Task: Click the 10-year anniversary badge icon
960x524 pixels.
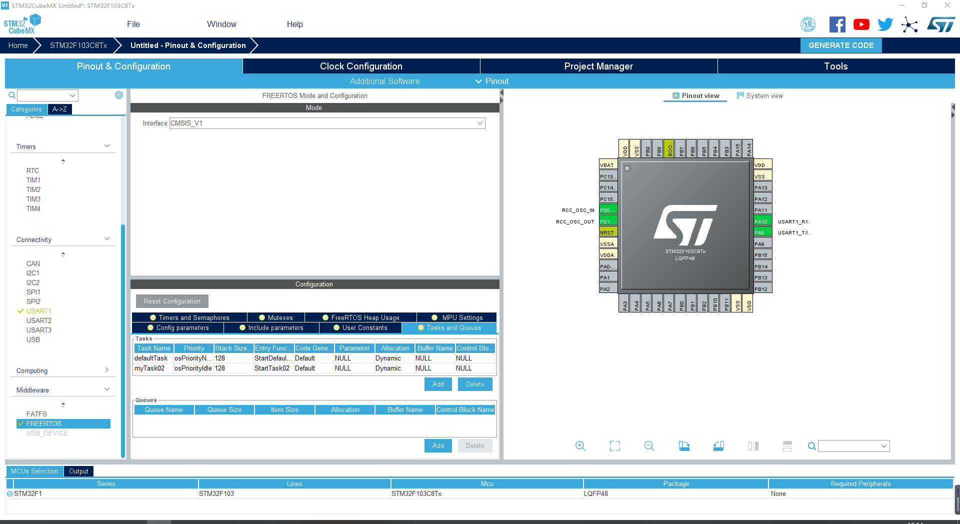Action: (808, 24)
